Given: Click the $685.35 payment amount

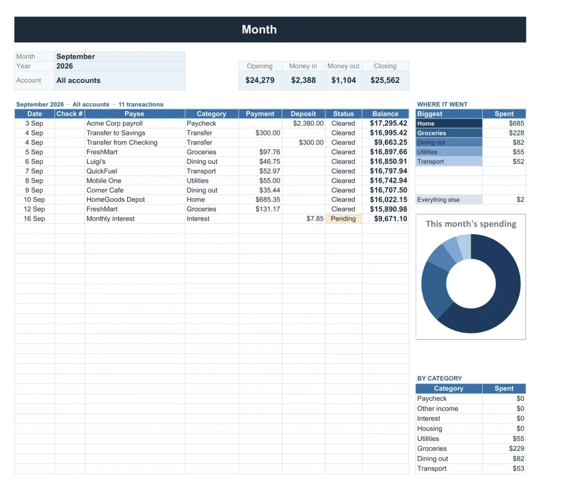Looking at the screenshot, I should click(x=260, y=200).
